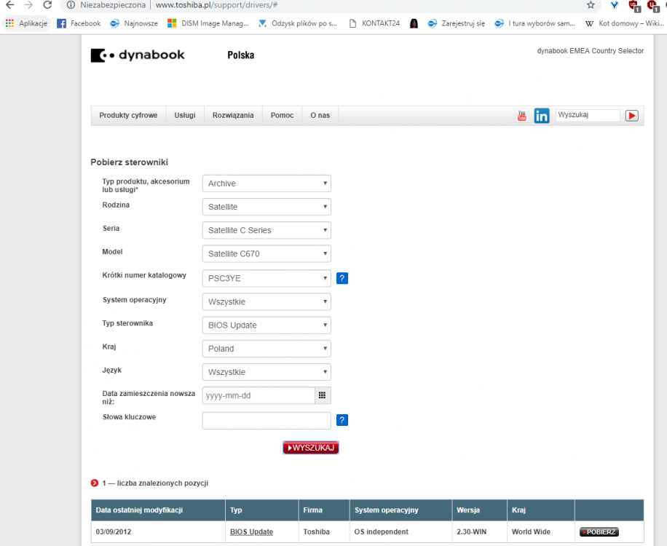Open the YouTube icon link
667x546 pixels.
[521, 116]
